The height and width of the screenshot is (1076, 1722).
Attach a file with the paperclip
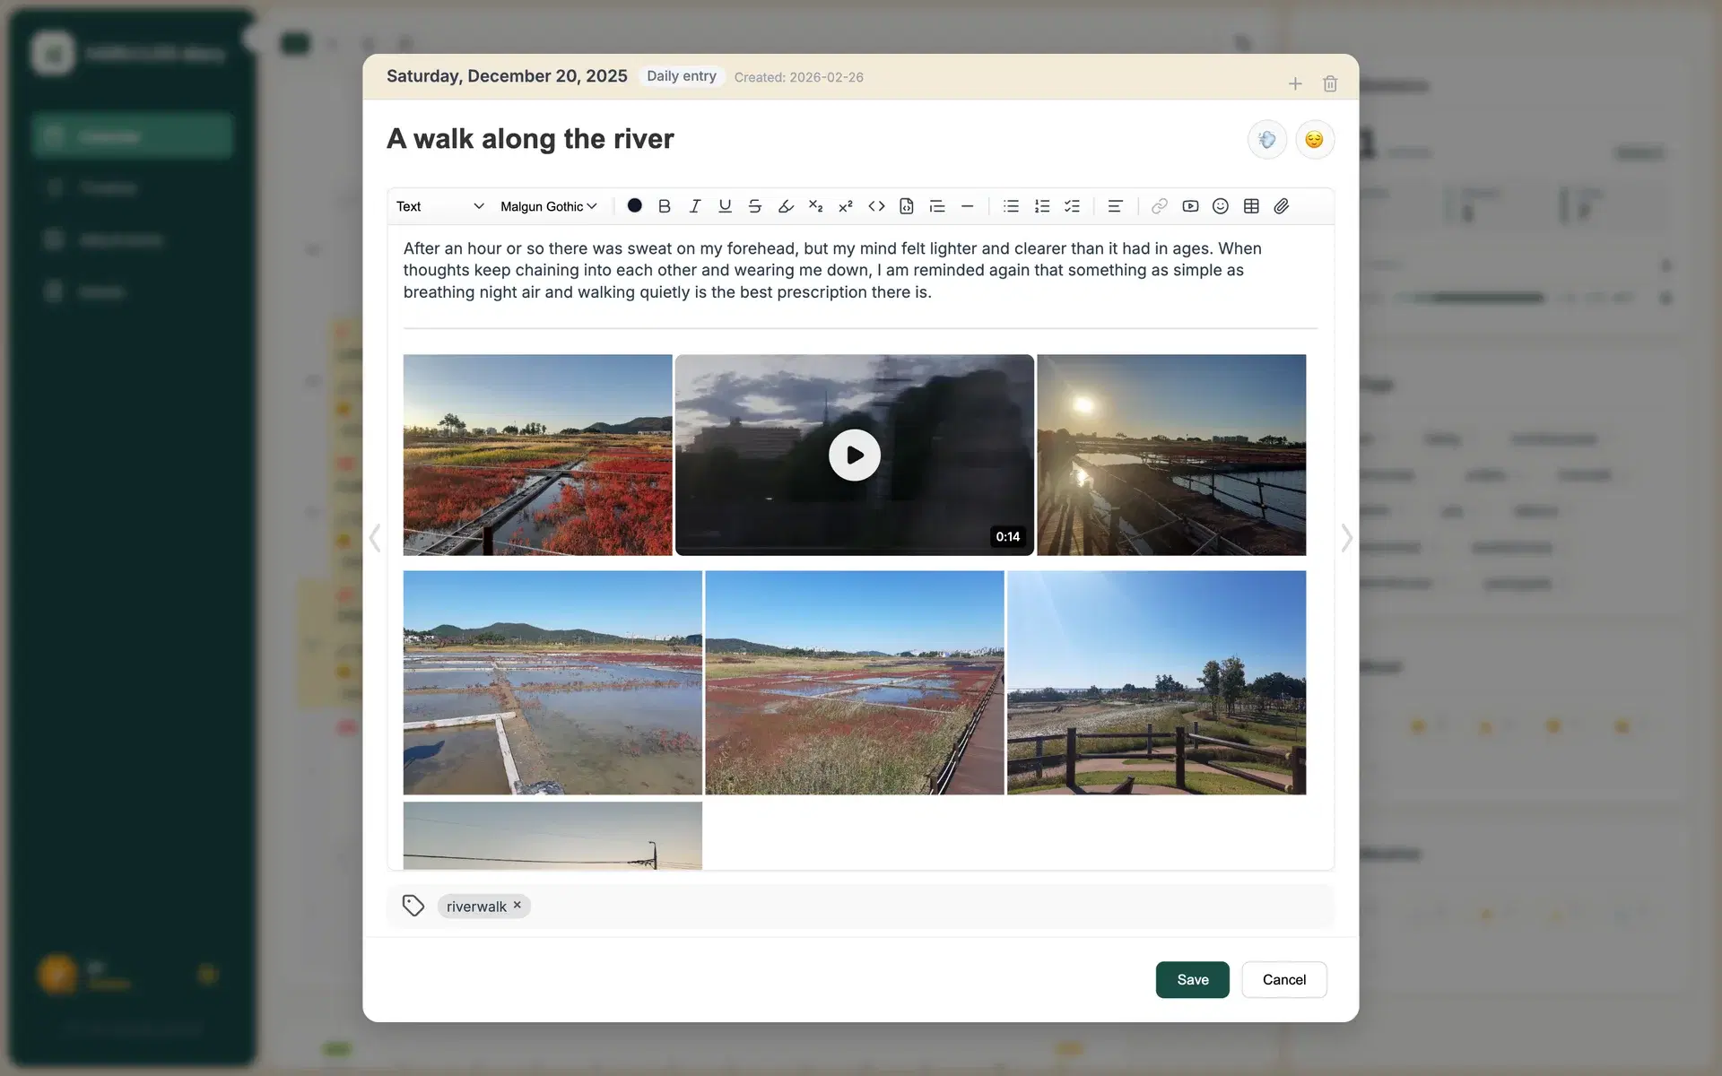[1282, 206]
